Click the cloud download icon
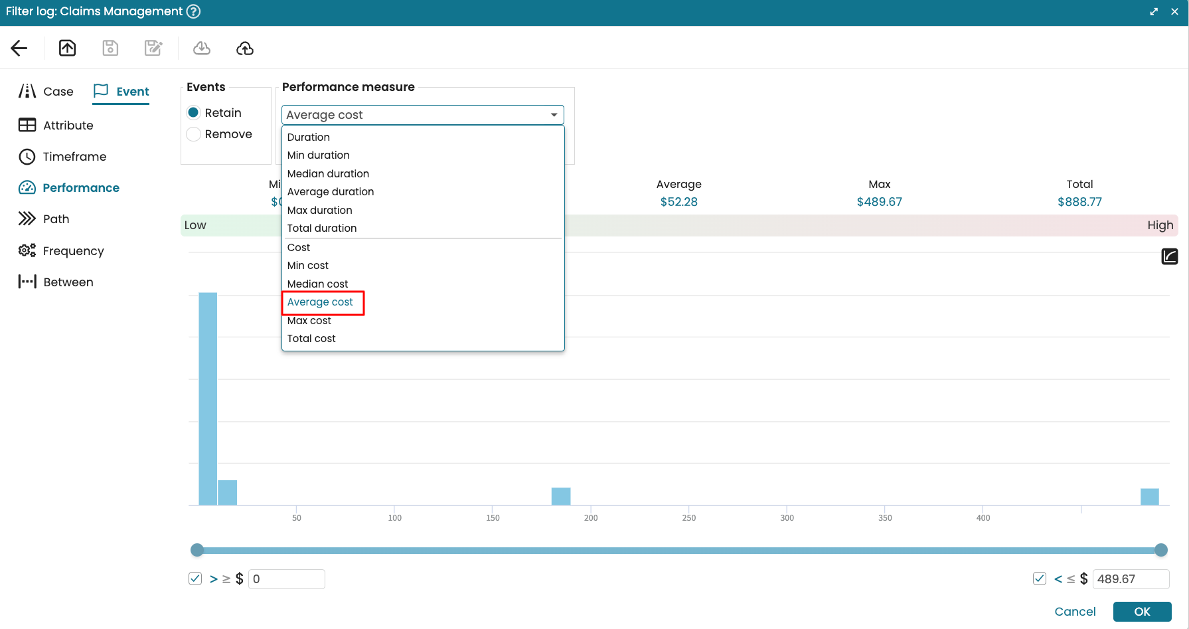The width and height of the screenshot is (1189, 629). click(x=202, y=48)
